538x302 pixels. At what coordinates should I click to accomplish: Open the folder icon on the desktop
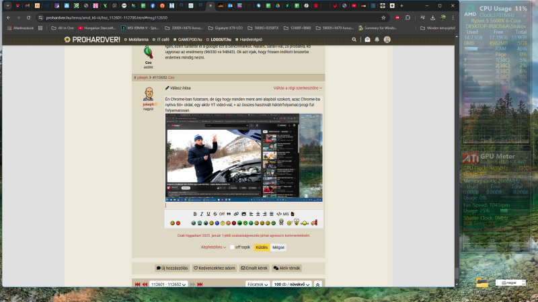tap(482, 282)
